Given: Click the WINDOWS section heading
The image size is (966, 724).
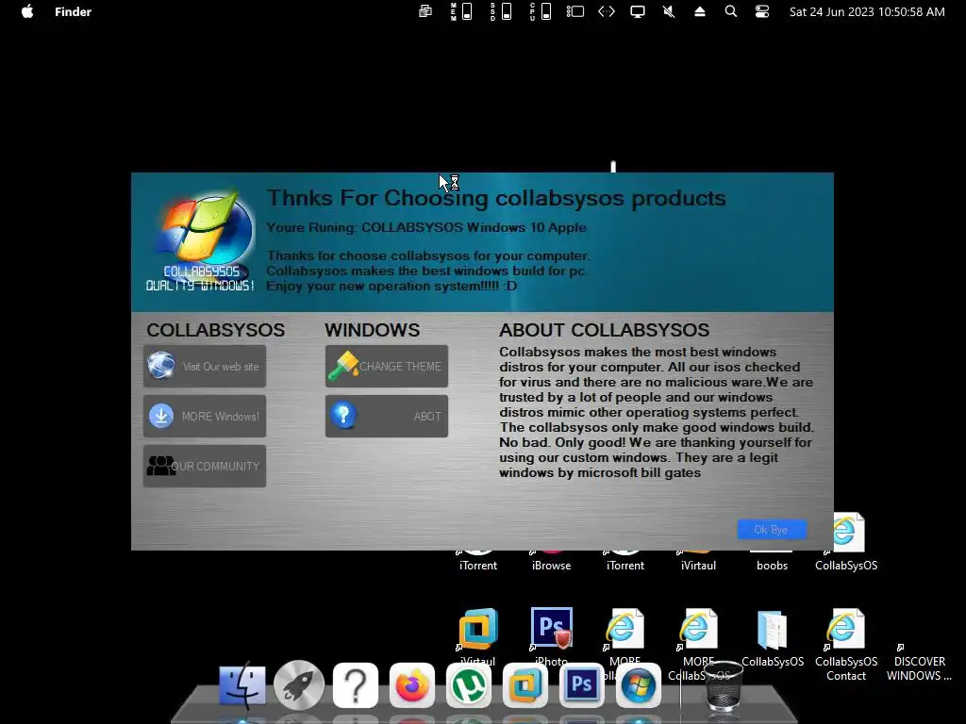Looking at the screenshot, I should (x=372, y=330).
